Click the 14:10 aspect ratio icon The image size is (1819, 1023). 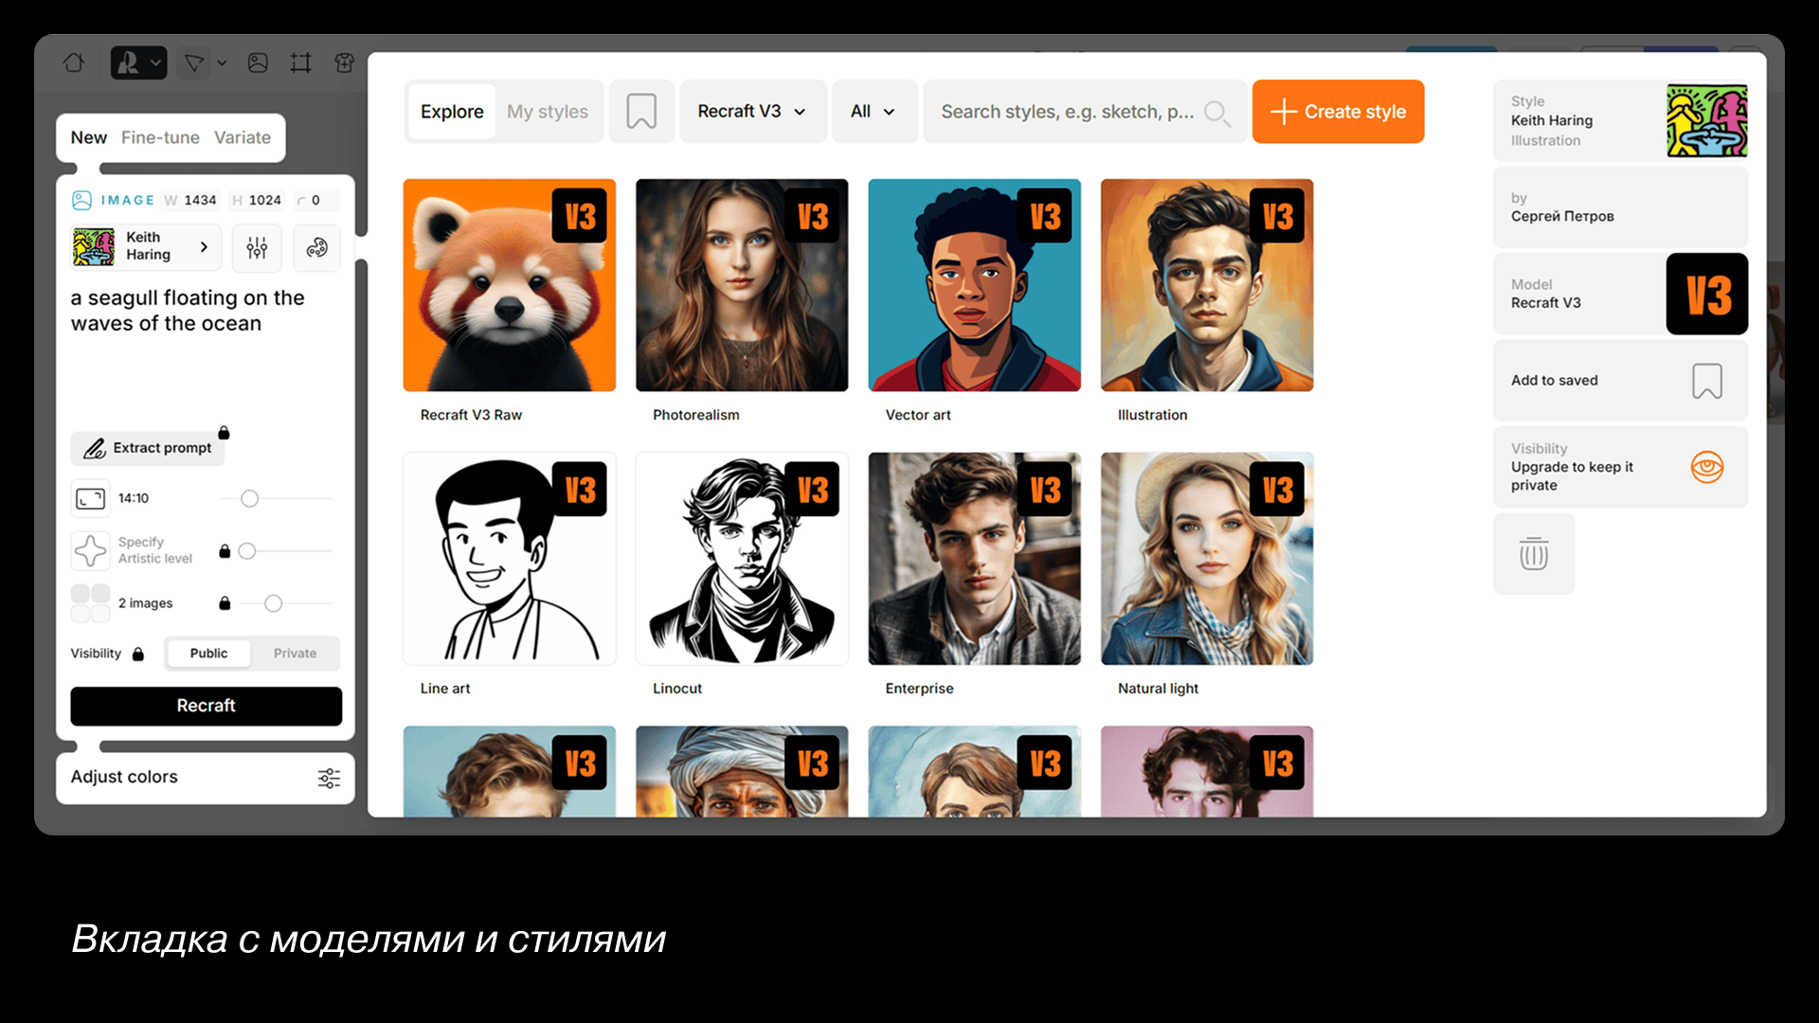coord(91,498)
